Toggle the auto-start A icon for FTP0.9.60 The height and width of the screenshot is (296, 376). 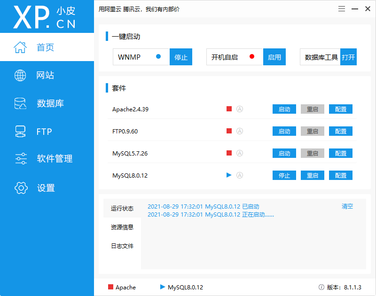point(240,131)
